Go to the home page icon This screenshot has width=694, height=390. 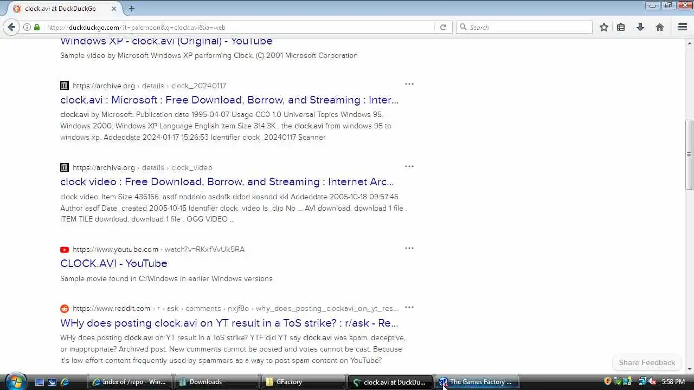(x=660, y=27)
